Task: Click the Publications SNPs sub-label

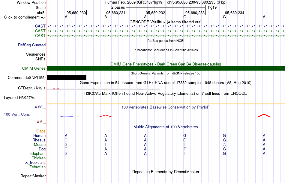Action: [x=40, y=59]
